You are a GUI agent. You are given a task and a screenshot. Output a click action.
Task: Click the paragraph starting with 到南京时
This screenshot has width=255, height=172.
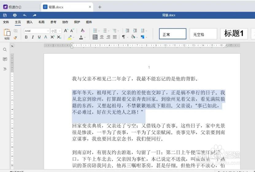[x=149, y=159]
